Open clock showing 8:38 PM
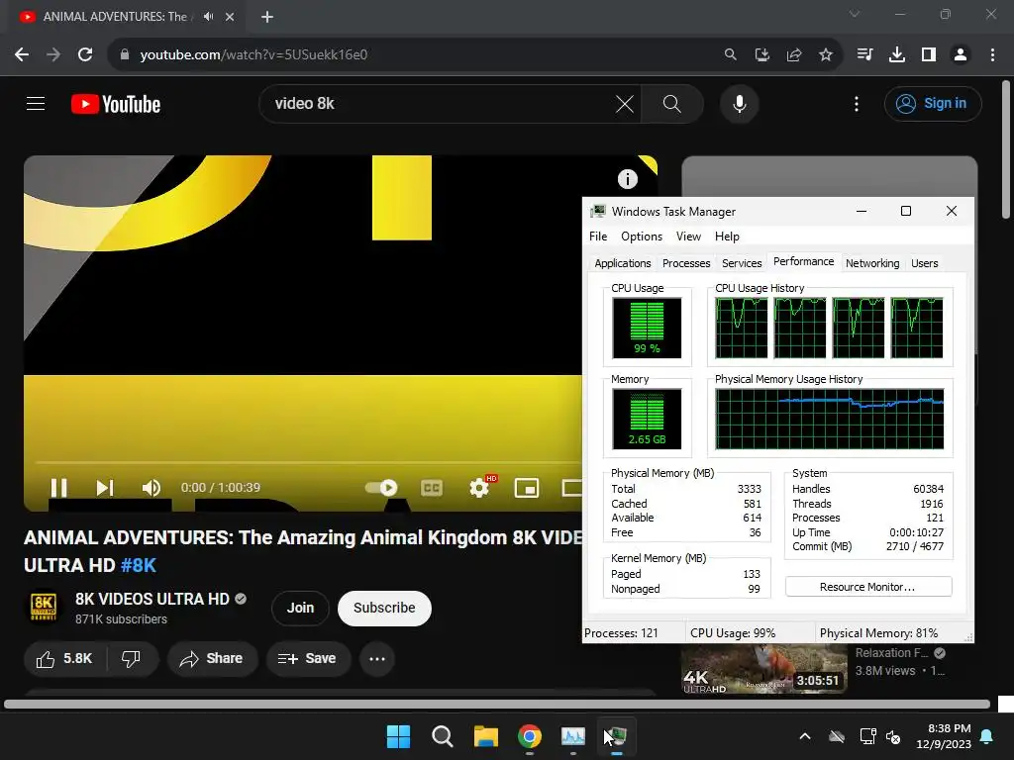 [944, 736]
